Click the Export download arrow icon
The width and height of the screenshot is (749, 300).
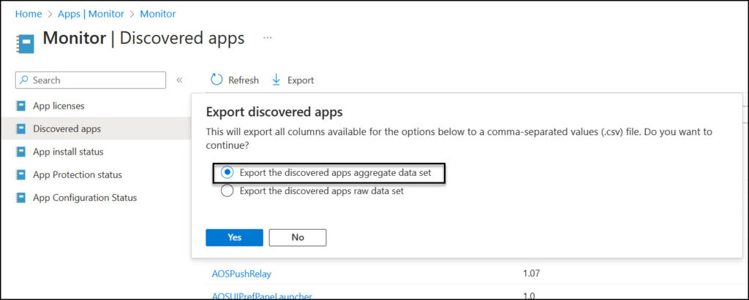[276, 80]
